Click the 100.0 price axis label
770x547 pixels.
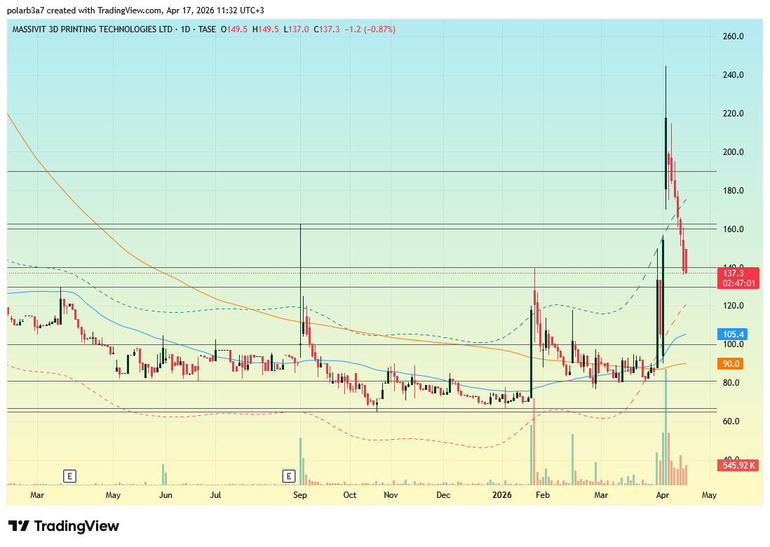pos(733,344)
